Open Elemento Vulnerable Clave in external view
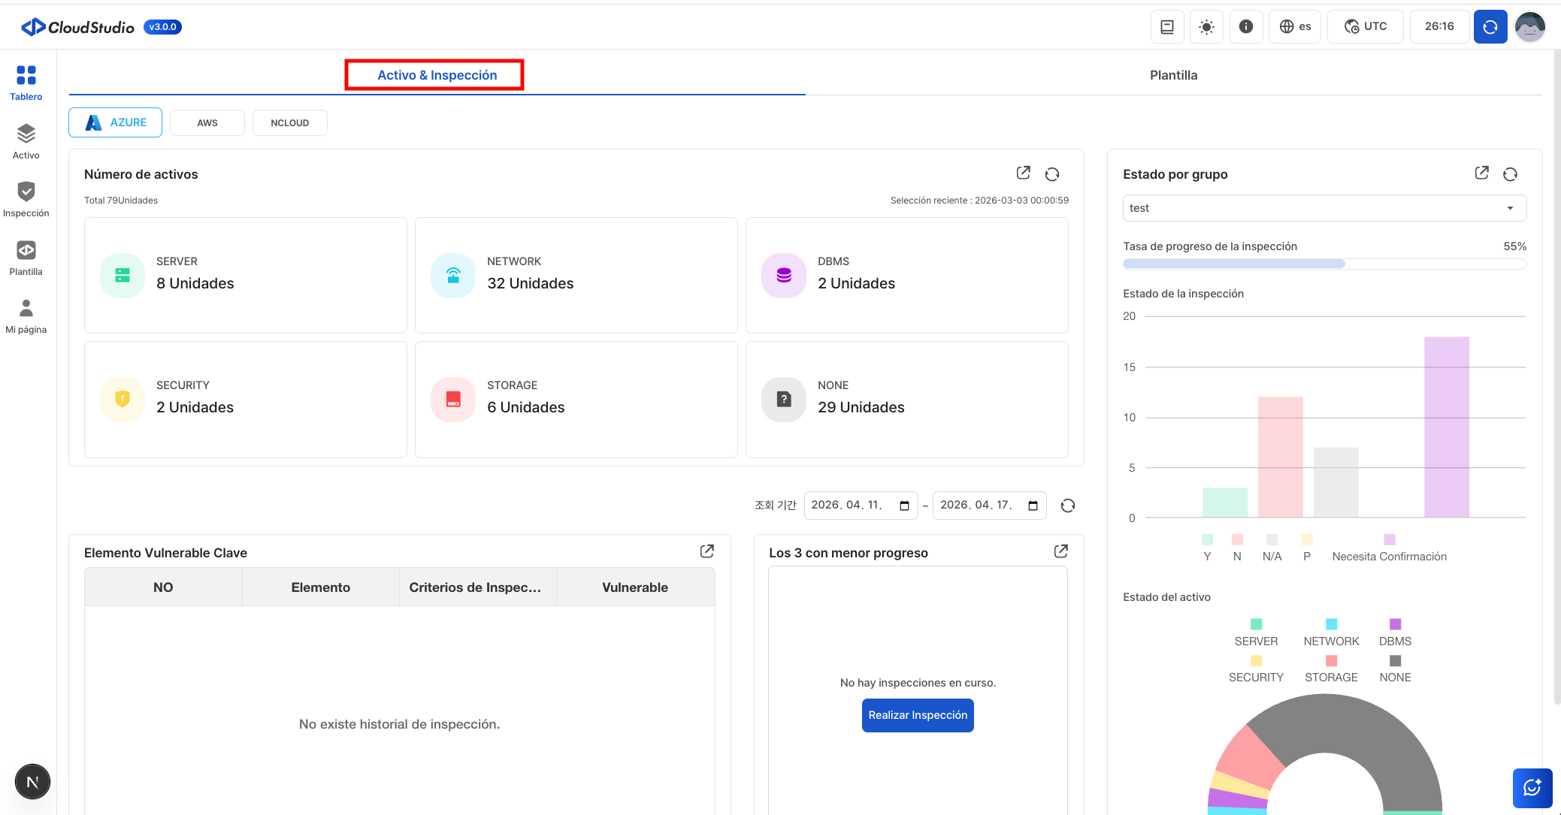This screenshot has height=815, width=1561. pyautogui.click(x=706, y=551)
